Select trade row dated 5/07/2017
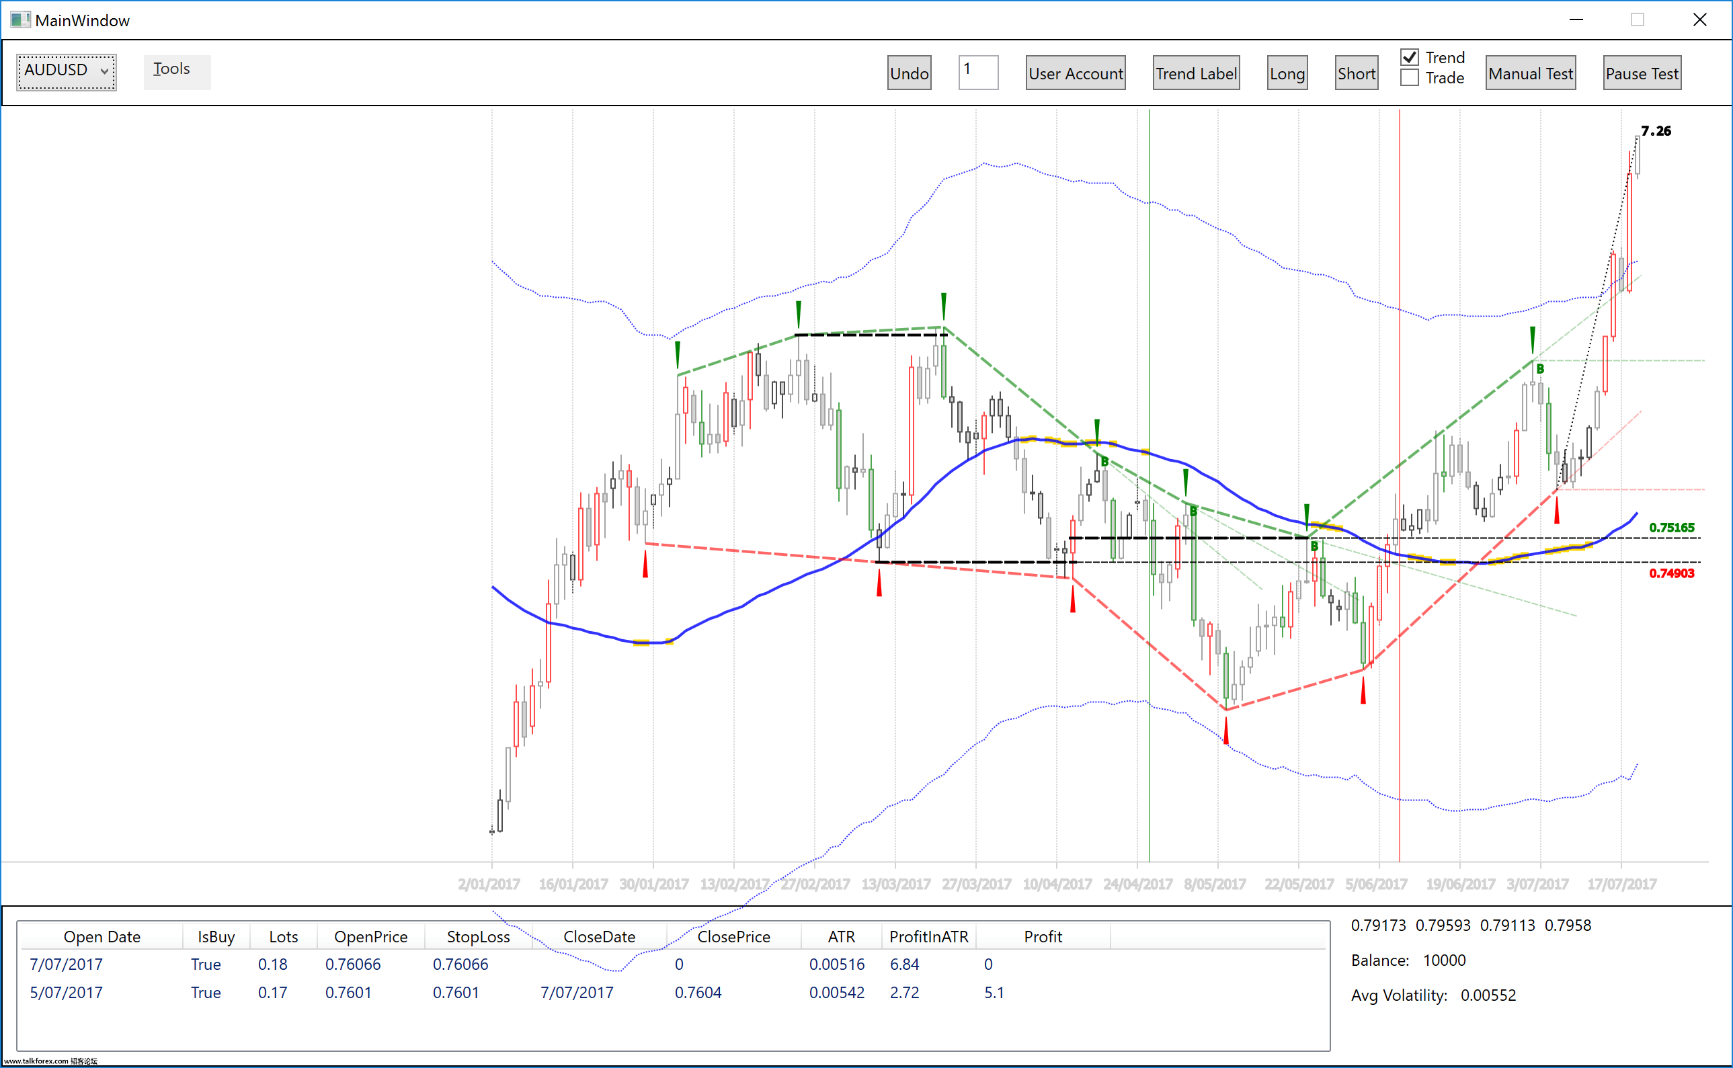This screenshot has width=1733, height=1068. point(673,993)
